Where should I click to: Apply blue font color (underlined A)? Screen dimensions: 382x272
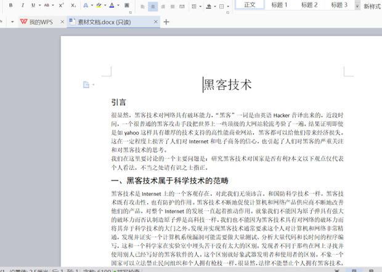(112, 5)
